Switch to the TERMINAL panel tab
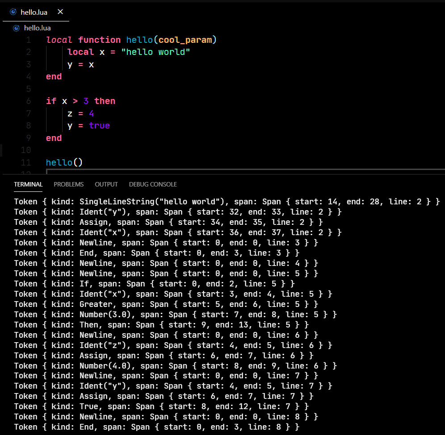The height and width of the screenshot is (435, 445). [29, 185]
